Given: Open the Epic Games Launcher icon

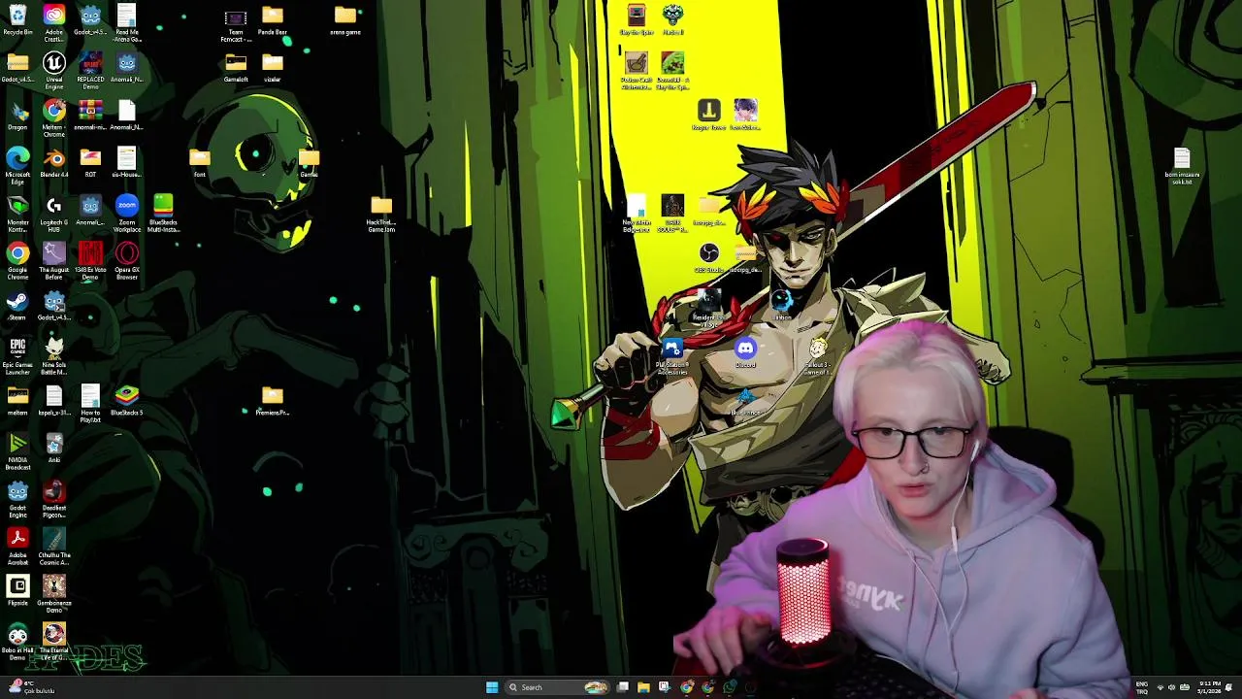Looking at the screenshot, I should pyautogui.click(x=17, y=355).
